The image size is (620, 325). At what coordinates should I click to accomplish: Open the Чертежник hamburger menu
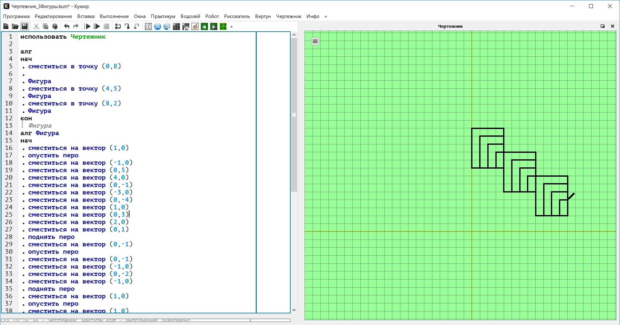point(315,41)
